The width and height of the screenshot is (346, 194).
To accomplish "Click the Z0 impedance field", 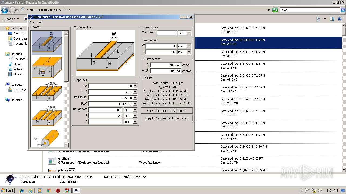I will pyautogui.click(x=166, y=65).
